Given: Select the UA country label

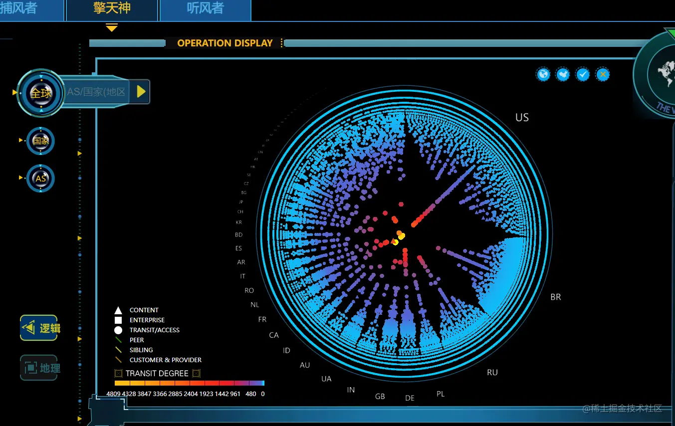Looking at the screenshot, I should click(326, 379).
